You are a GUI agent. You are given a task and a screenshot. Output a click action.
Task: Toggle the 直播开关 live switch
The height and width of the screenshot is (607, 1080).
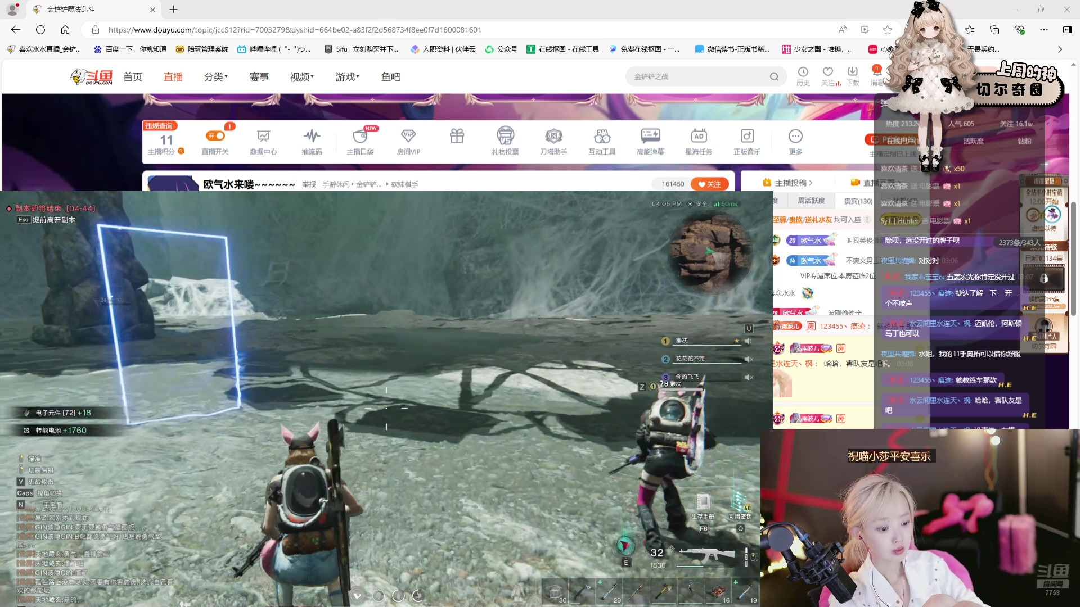pos(215,136)
